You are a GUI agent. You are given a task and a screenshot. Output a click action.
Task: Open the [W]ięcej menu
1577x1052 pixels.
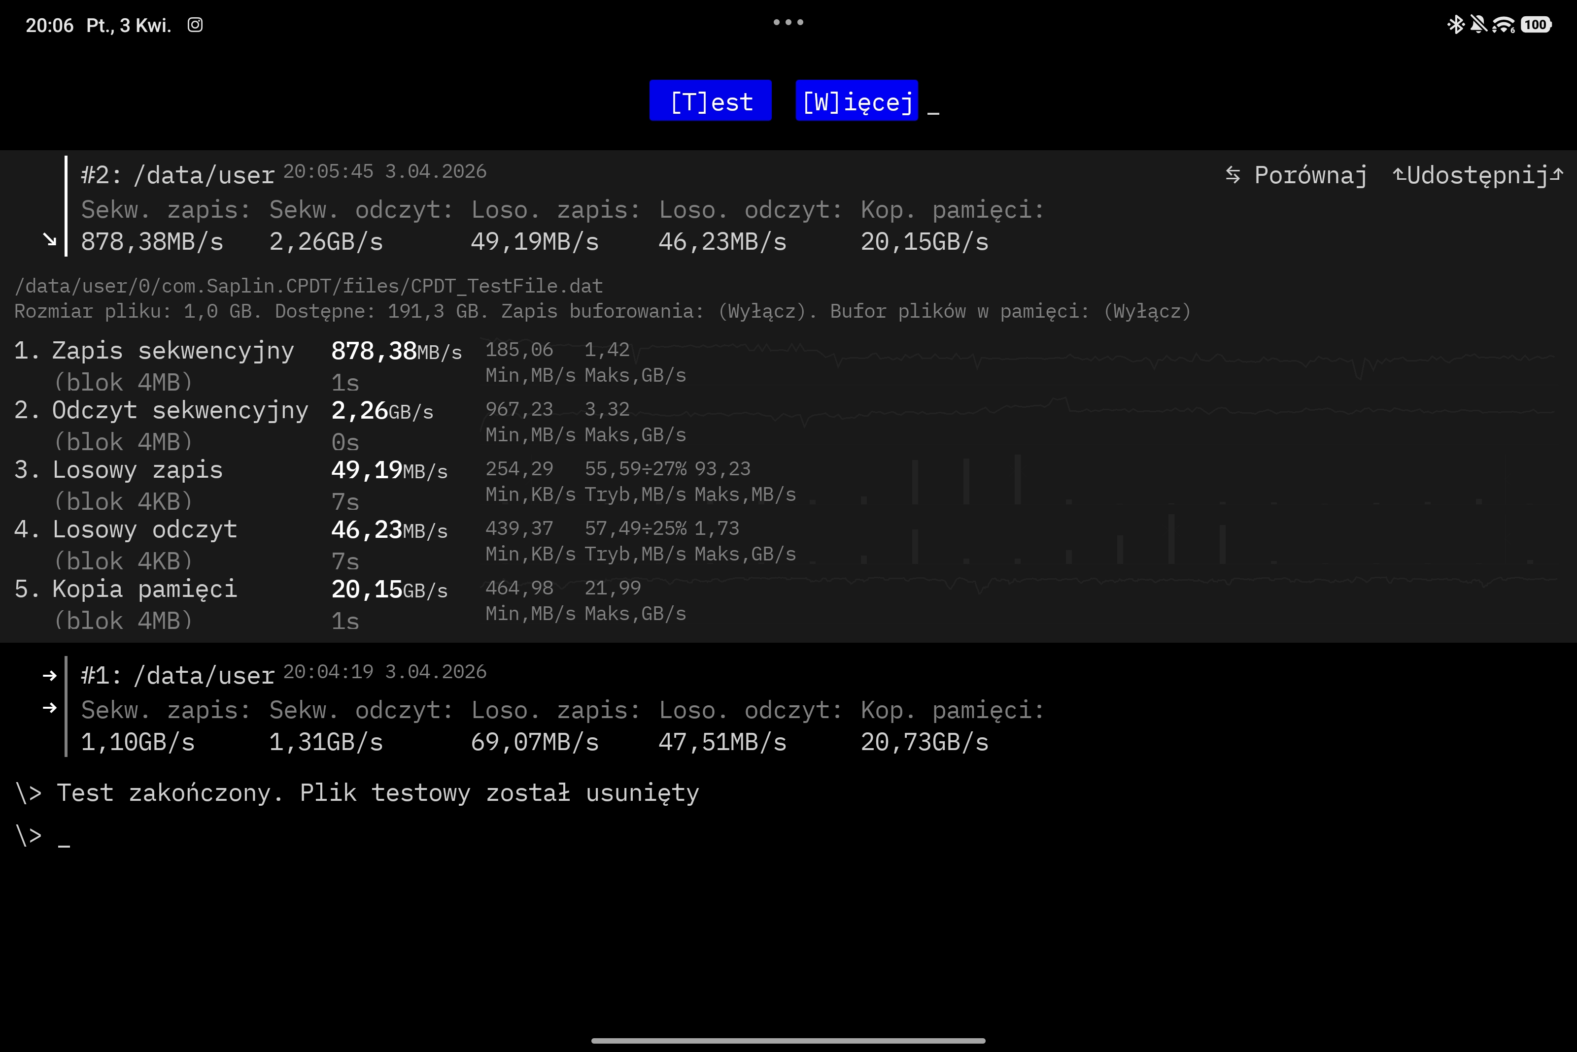[x=857, y=101]
